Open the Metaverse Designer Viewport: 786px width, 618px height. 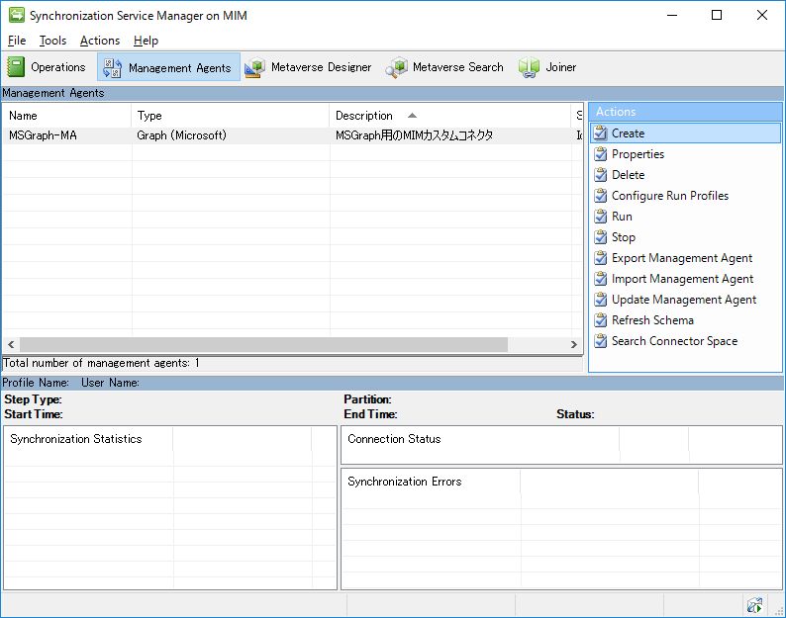(308, 67)
